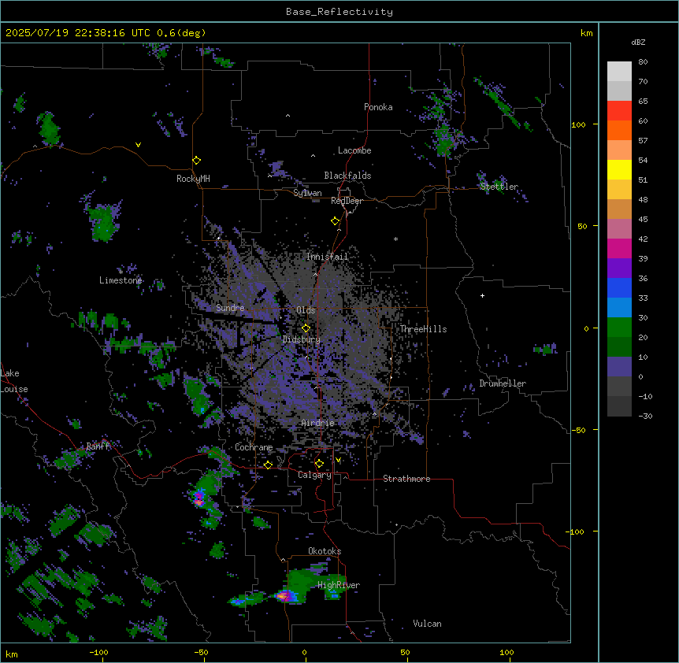Click the Sundre town label
The height and width of the screenshot is (663, 679).
[230, 308]
